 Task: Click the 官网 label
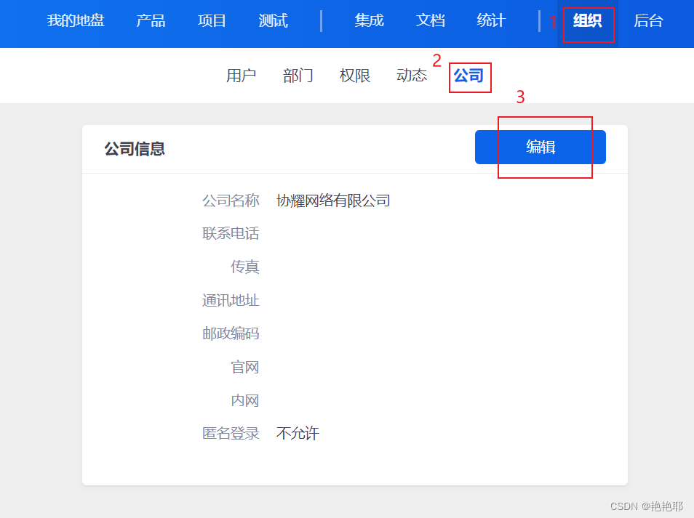click(244, 367)
